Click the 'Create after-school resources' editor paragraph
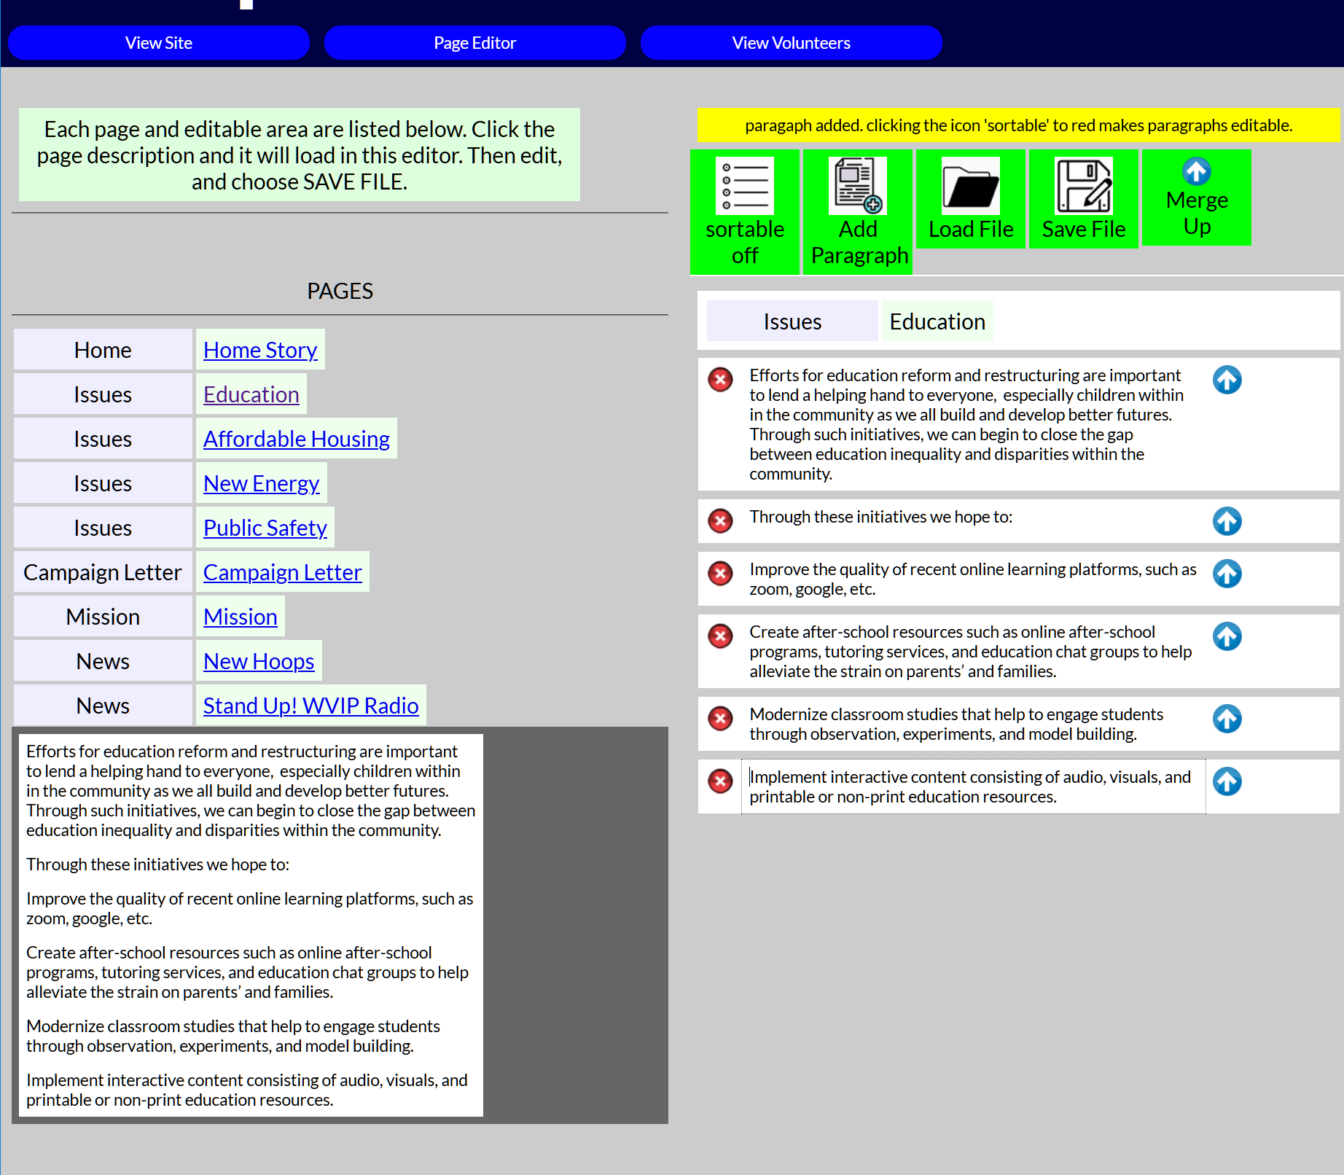 [x=973, y=652]
